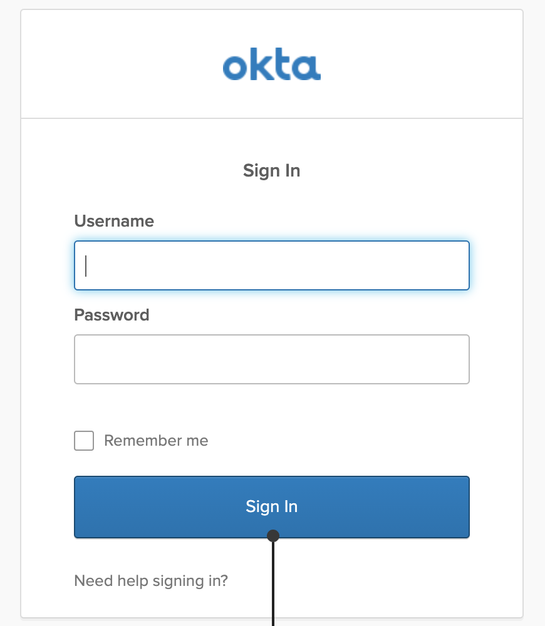Click the right end of the Password box
Image resolution: width=545 pixels, height=626 pixels.
pos(460,359)
